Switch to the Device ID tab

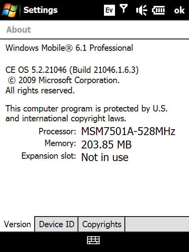pos(56,224)
